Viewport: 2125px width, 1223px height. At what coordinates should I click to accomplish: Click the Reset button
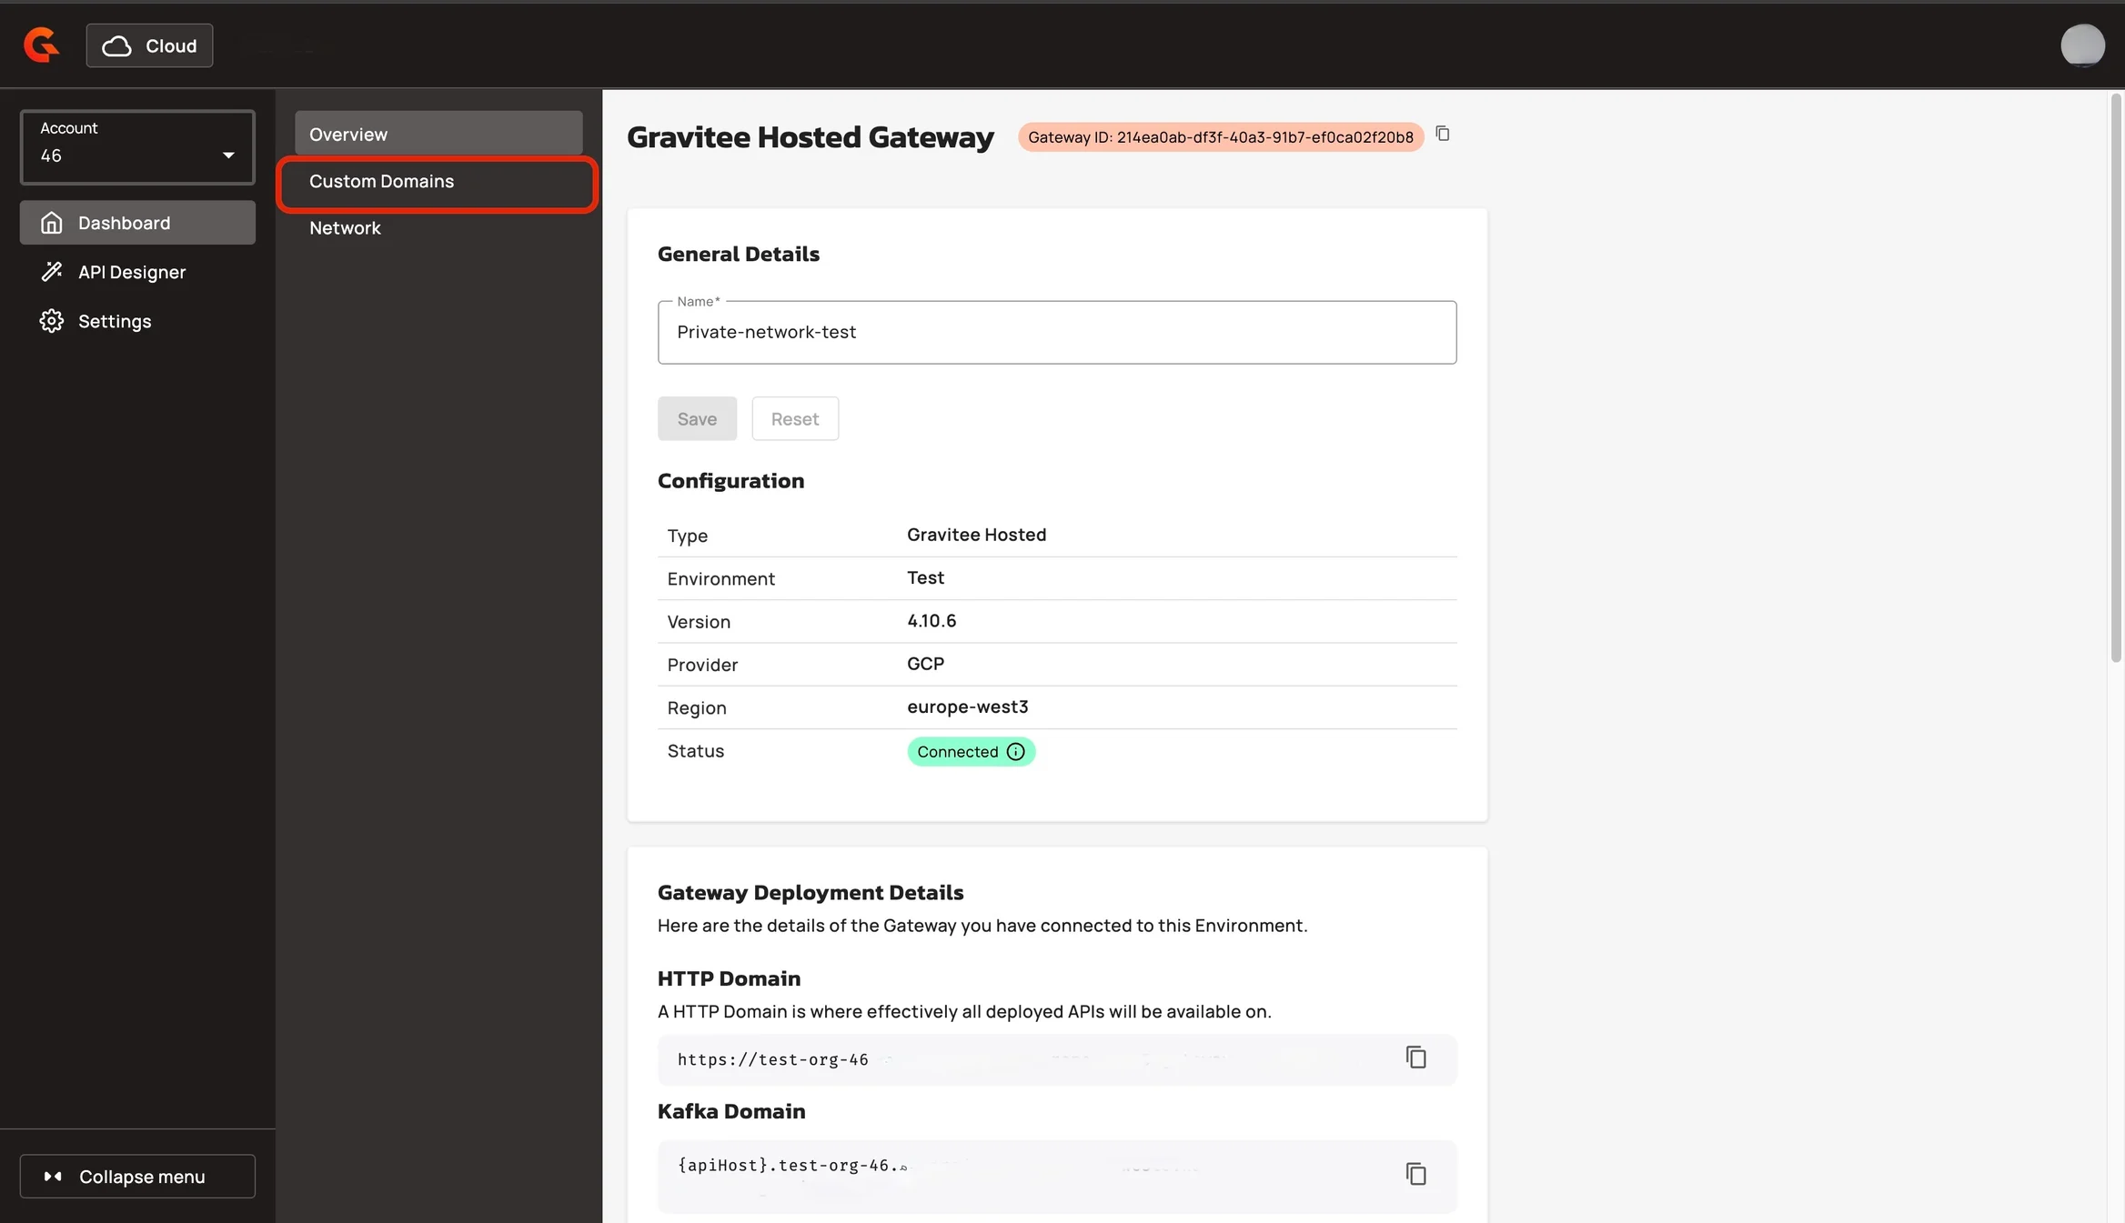tap(794, 419)
